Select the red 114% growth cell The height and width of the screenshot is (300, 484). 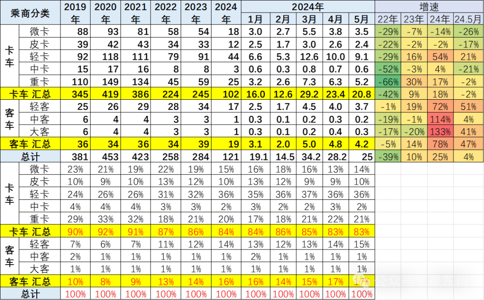coord(441,119)
